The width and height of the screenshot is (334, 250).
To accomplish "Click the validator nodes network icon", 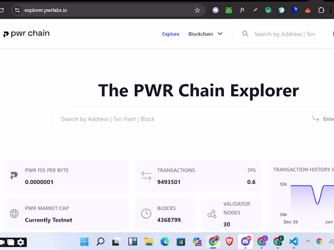I will (x=212, y=214).
